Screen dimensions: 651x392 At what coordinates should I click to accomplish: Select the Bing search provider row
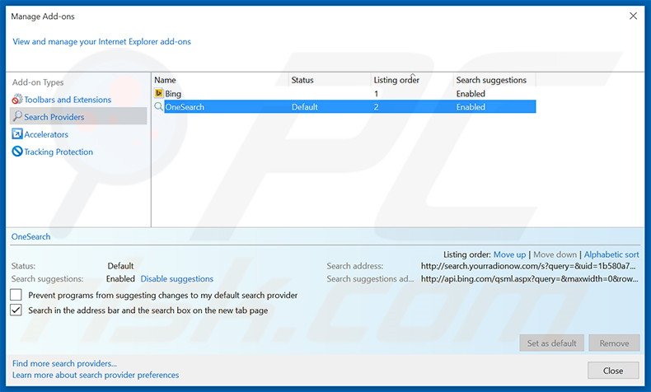pyautogui.click(x=344, y=94)
